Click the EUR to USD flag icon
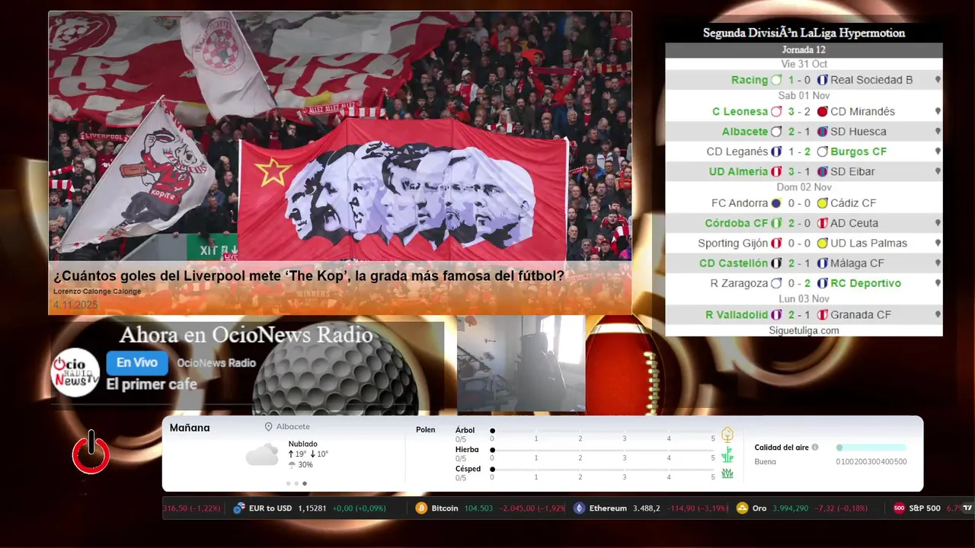This screenshot has height=548, width=975. [239, 508]
